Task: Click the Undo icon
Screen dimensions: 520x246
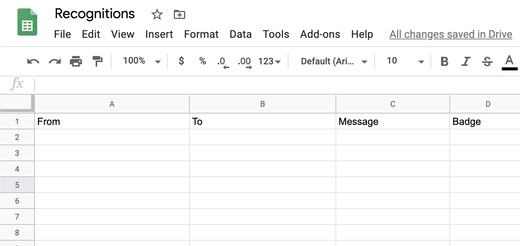Action: click(33, 61)
